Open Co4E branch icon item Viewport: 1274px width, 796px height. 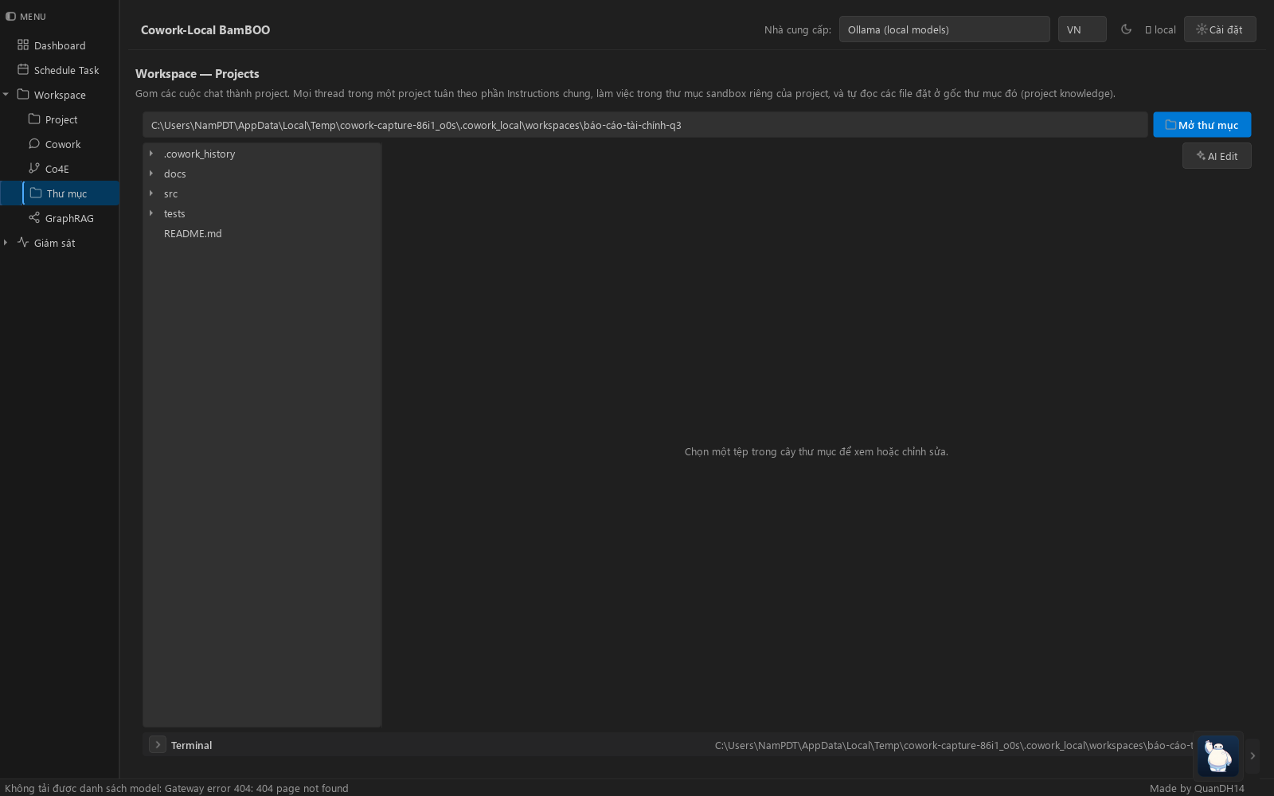click(34, 169)
